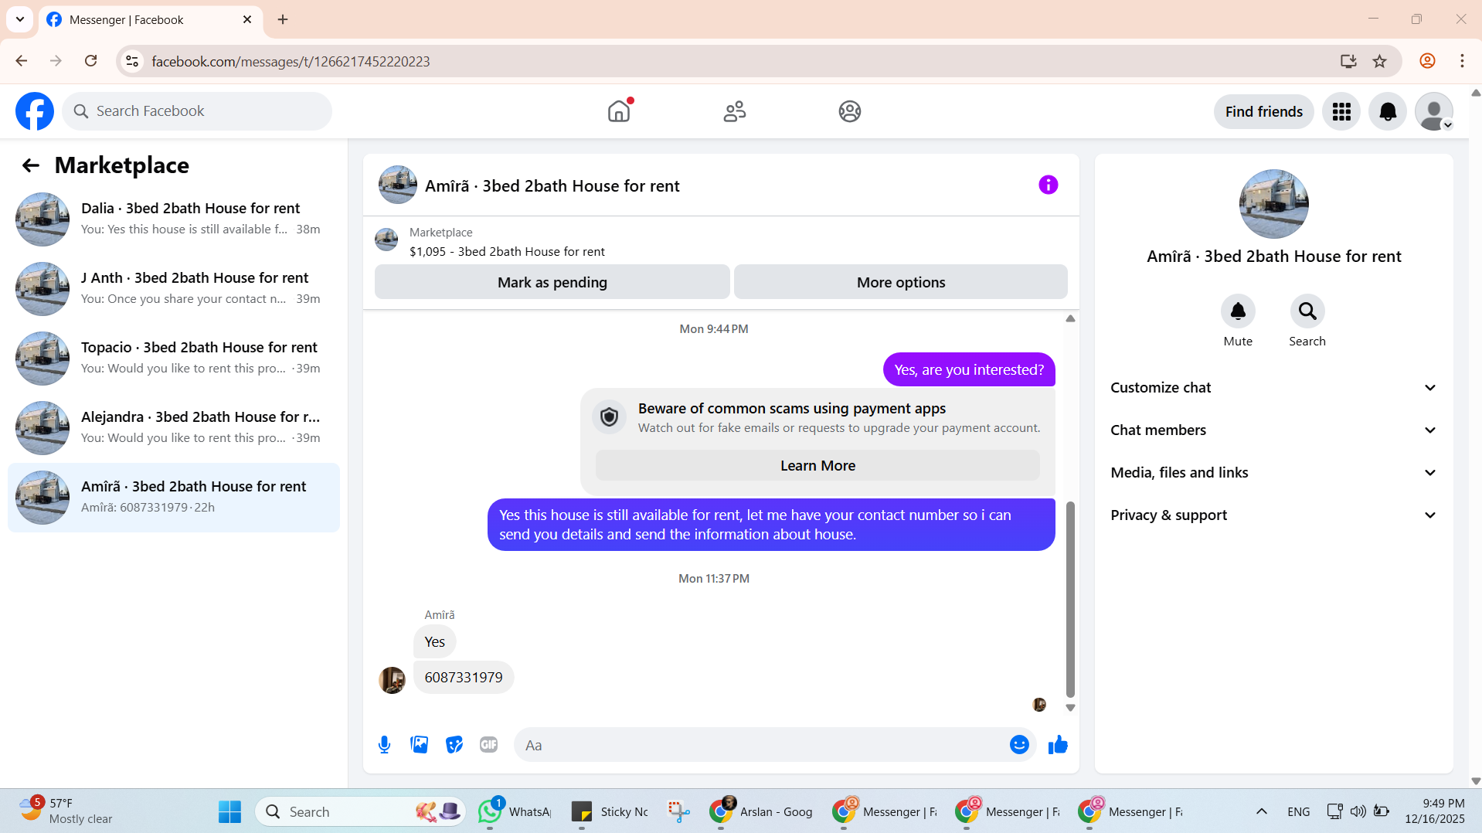Click Amîrã's avatar beside the phone number
The width and height of the screenshot is (1482, 833).
[392, 680]
